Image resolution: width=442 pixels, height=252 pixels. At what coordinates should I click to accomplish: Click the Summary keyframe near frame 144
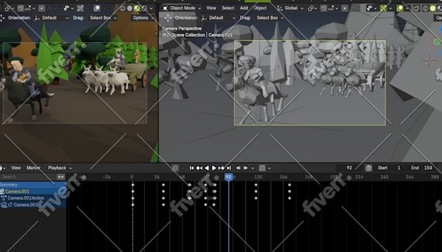click(x=289, y=185)
